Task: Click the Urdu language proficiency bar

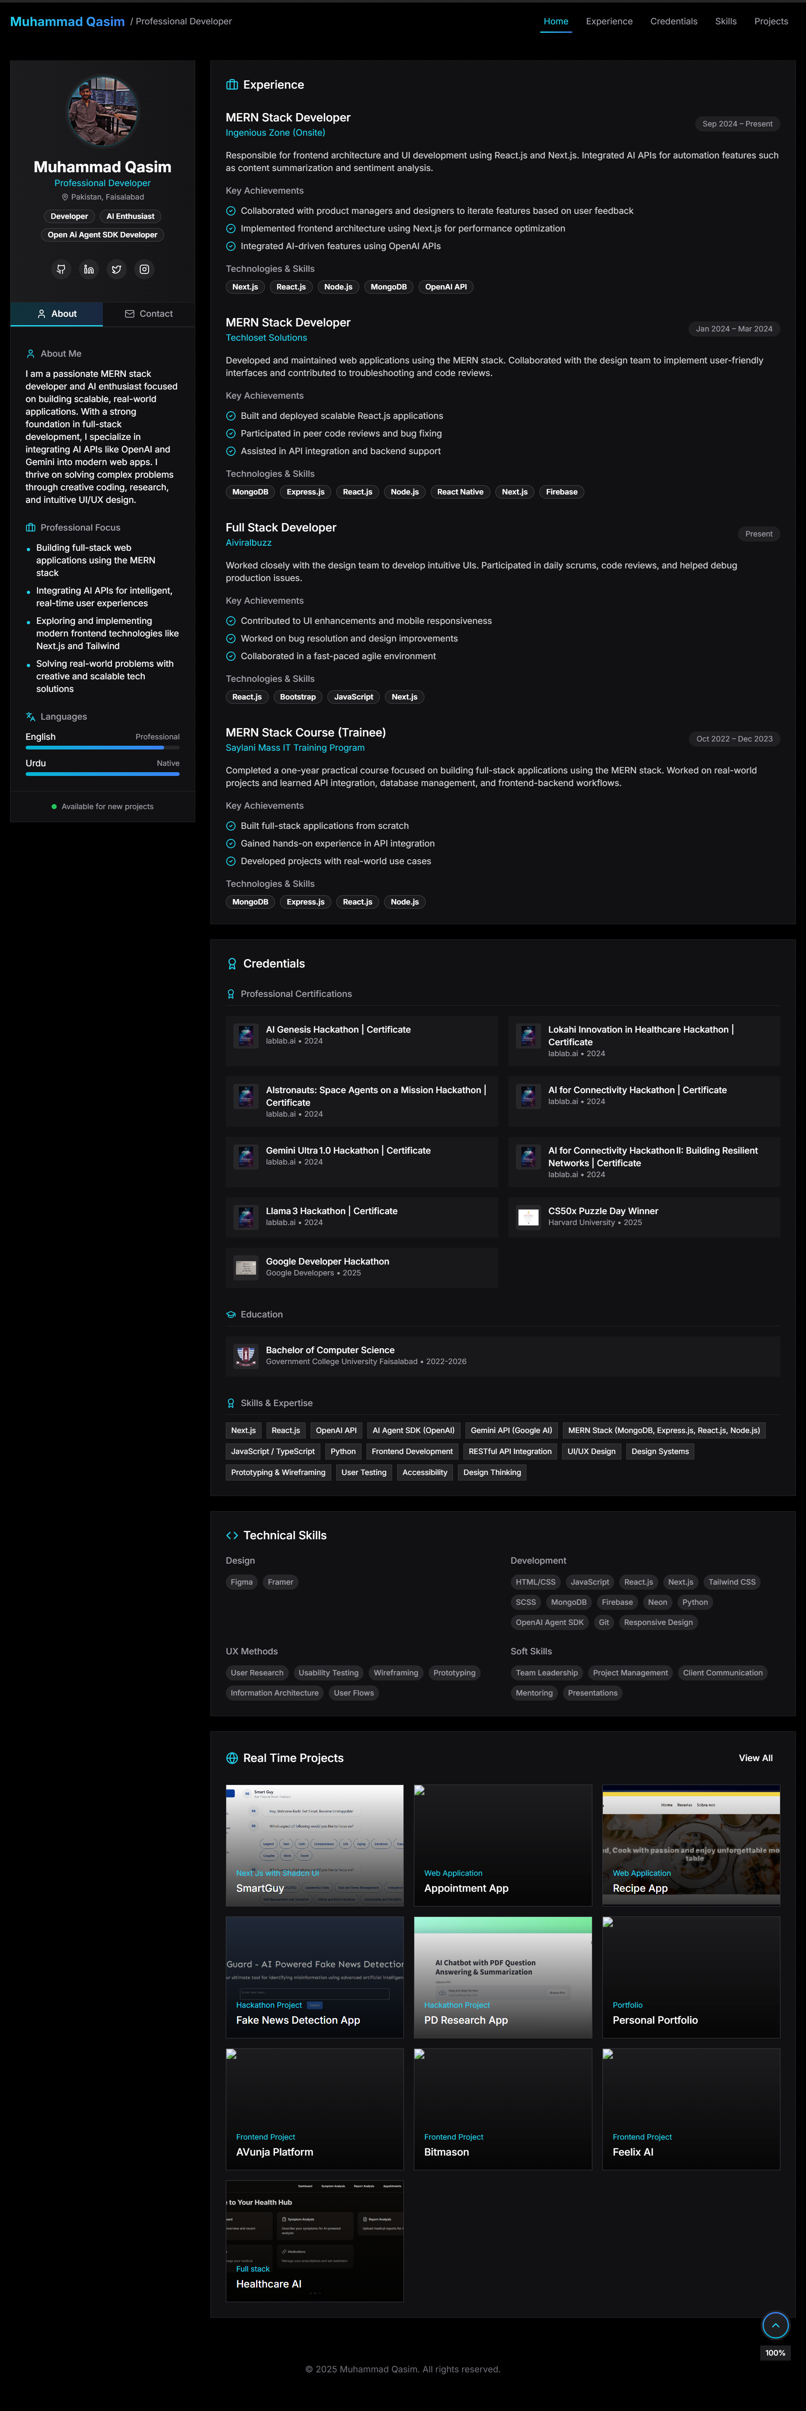Action: tap(103, 774)
